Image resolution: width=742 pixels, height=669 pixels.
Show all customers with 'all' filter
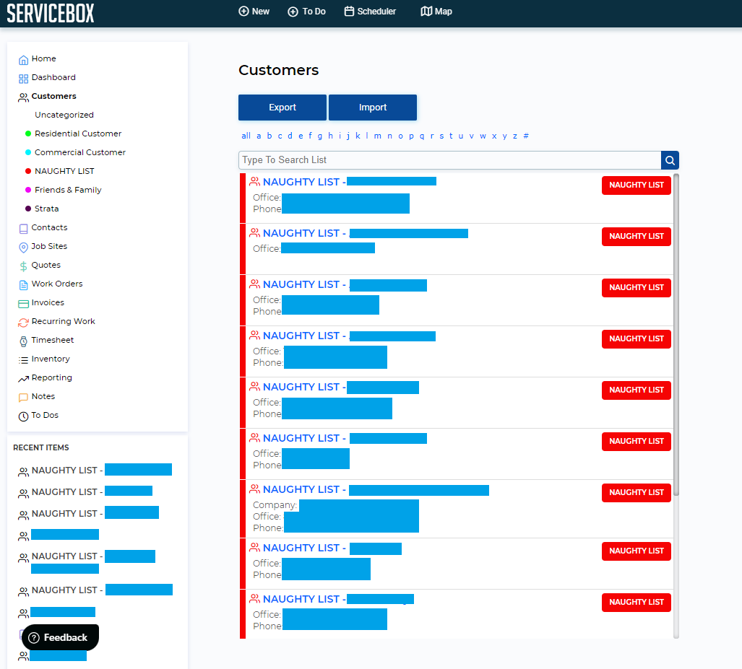[x=246, y=136]
